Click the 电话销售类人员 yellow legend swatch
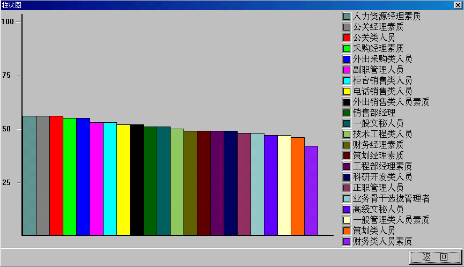464x267 pixels. tap(347, 91)
